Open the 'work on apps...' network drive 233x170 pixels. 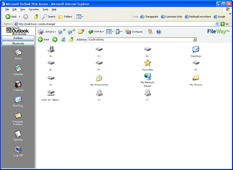51,93
